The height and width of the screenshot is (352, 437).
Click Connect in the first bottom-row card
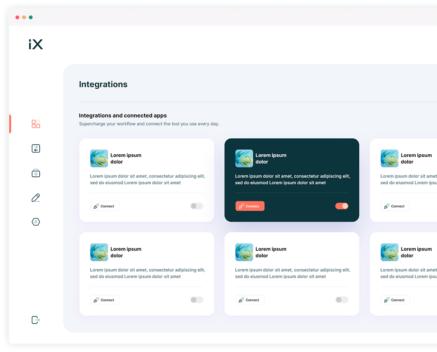(105, 300)
